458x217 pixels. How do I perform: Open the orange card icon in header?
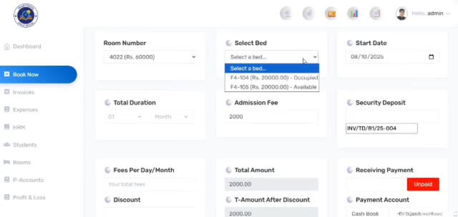[x=332, y=13]
